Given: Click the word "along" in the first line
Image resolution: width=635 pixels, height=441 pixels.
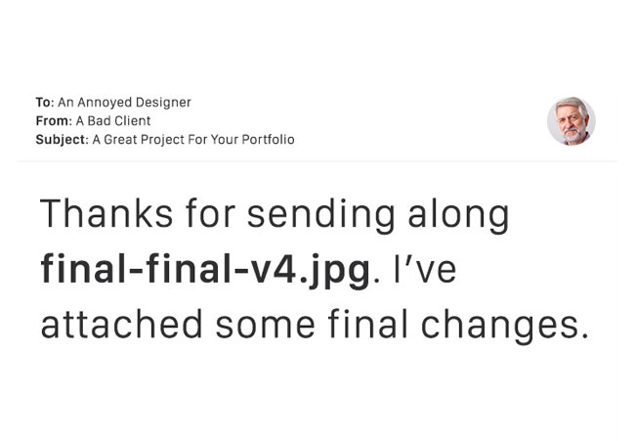Looking at the screenshot, I should [x=458, y=215].
